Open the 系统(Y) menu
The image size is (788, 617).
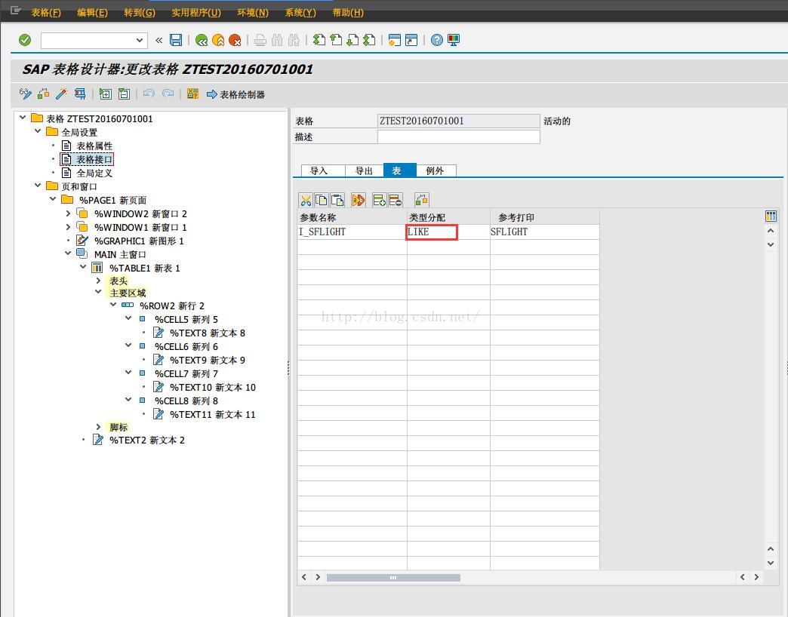pyautogui.click(x=300, y=13)
